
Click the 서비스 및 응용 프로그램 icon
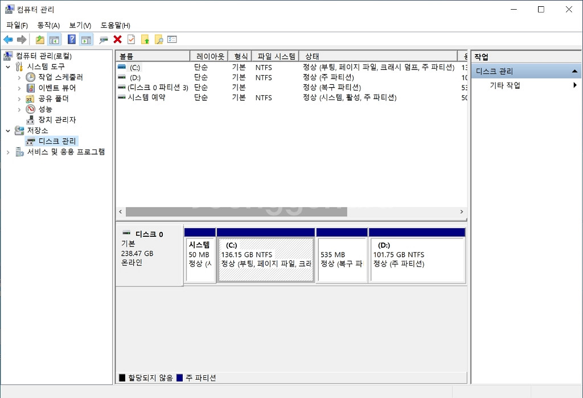coord(19,152)
